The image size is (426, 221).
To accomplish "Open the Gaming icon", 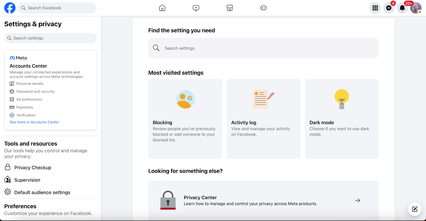I will tap(263, 8).
